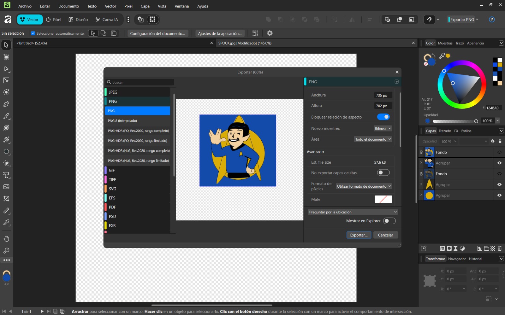Open the Nuevo muestreo dropdown
The image size is (505, 315).
[382, 128]
